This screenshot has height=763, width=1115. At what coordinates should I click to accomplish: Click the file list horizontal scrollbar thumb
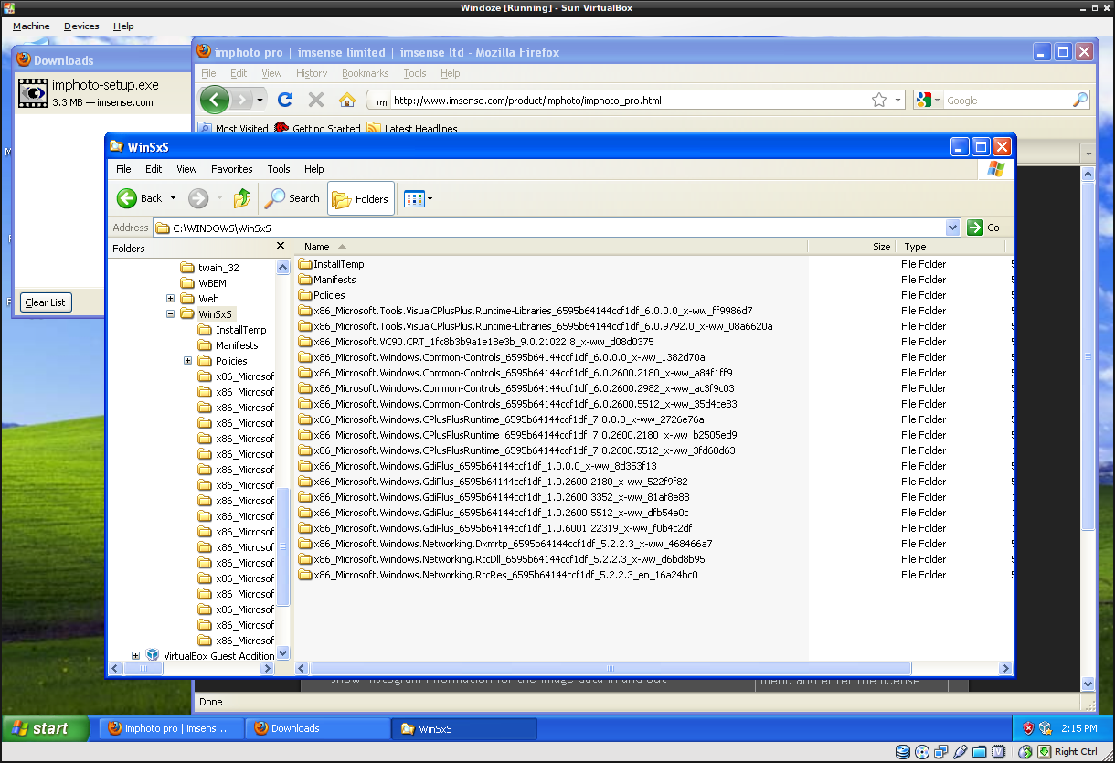point(610,669)
